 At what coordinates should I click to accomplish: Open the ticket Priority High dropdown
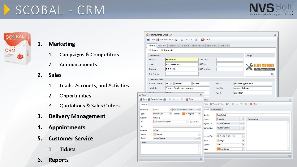coord(243,140)
